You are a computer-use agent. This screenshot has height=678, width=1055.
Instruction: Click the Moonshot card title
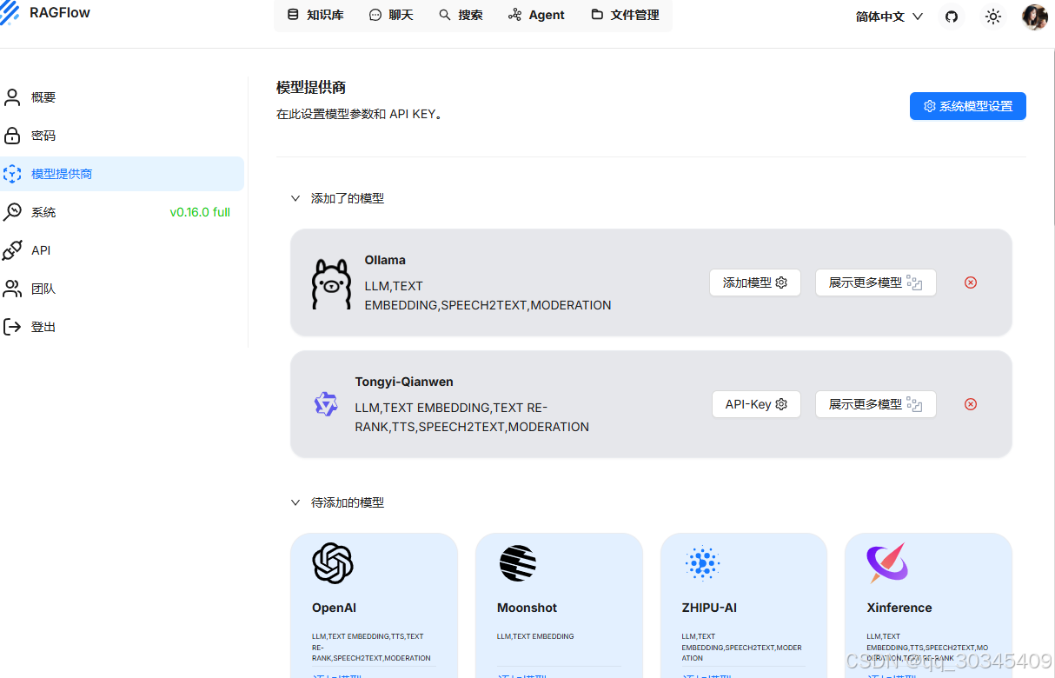527,608
